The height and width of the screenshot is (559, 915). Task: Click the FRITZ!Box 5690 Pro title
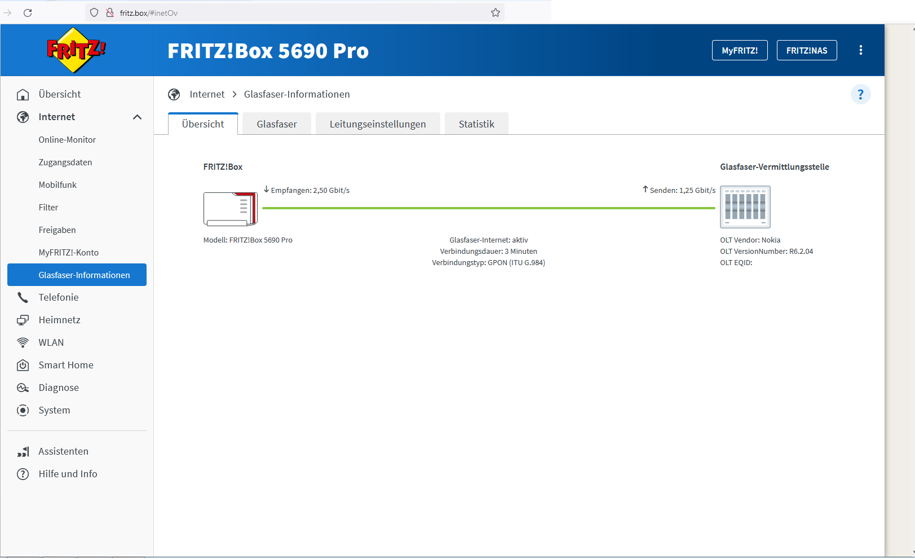[x=268, y=51]
